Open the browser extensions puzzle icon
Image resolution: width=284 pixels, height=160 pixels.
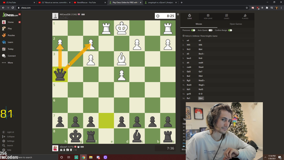point(267,8)
